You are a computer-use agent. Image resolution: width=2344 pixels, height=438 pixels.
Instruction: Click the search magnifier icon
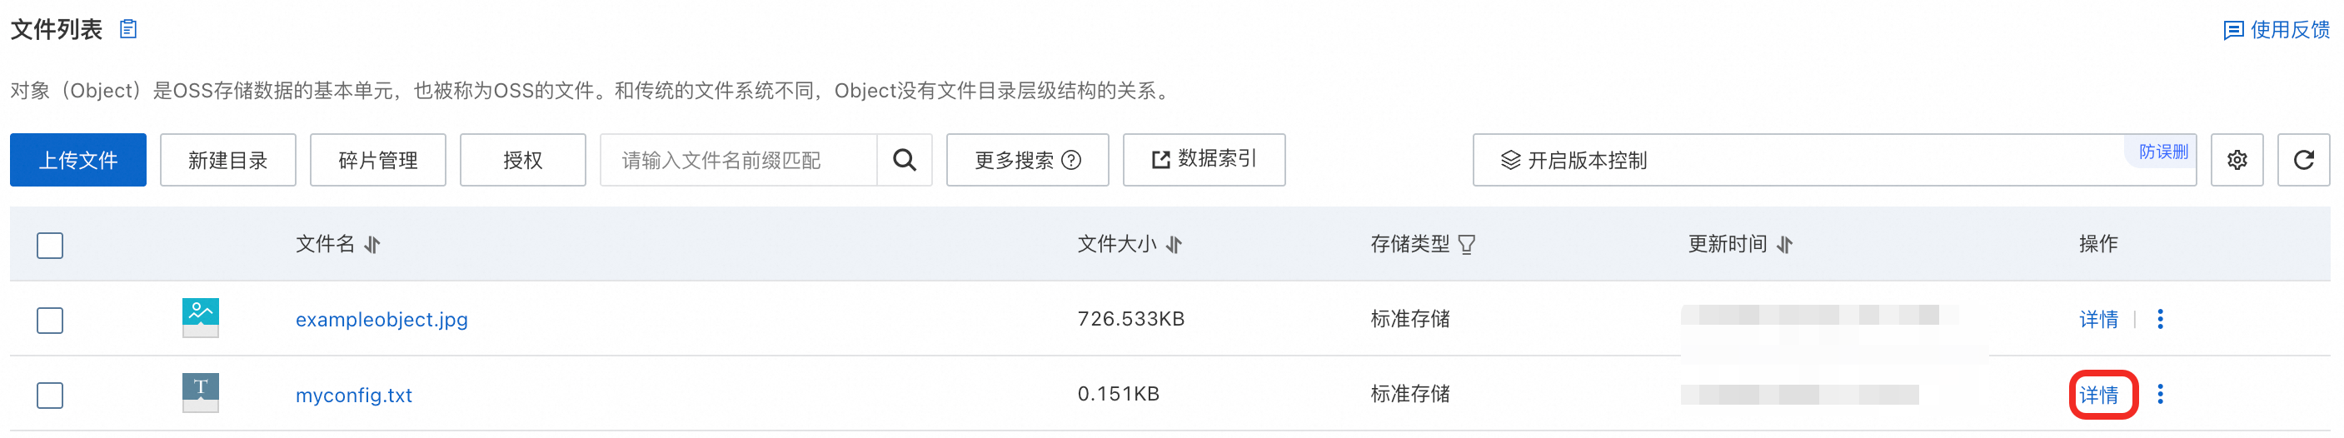pos(904,160)
